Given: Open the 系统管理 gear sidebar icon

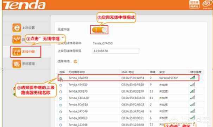Looking at the screenshot, I should click(x=17, y=64).
